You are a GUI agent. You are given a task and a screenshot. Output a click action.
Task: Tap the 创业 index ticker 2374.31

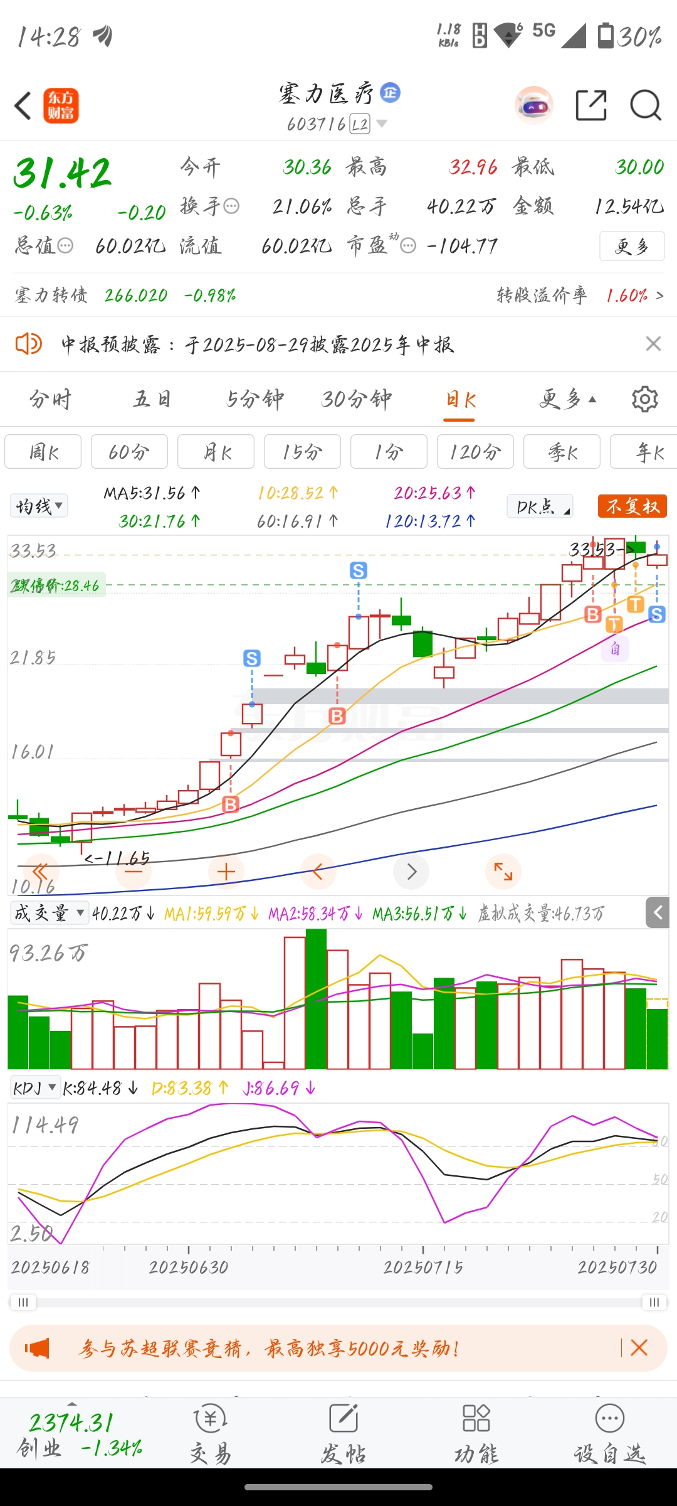[80, 1434]
